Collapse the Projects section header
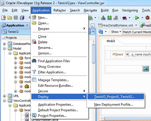 pyautogui.click(x=3, y=38)
